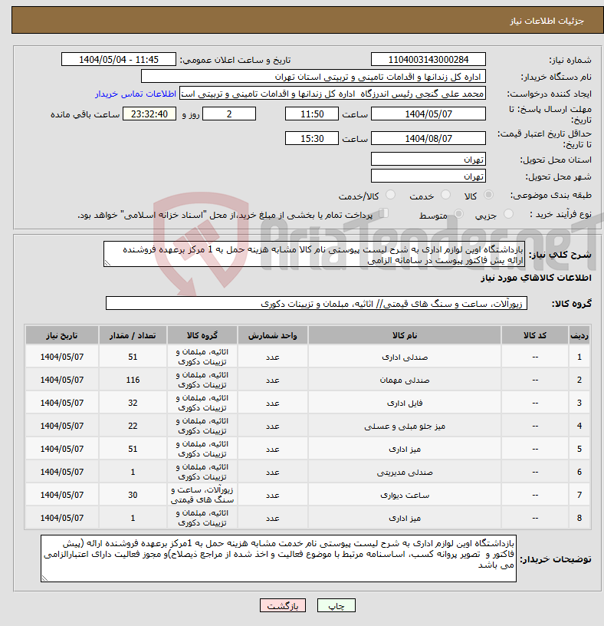Screen dimensions: 604x626
Task: Click quantity 30 in the table
Action: [x=133, y=495]
